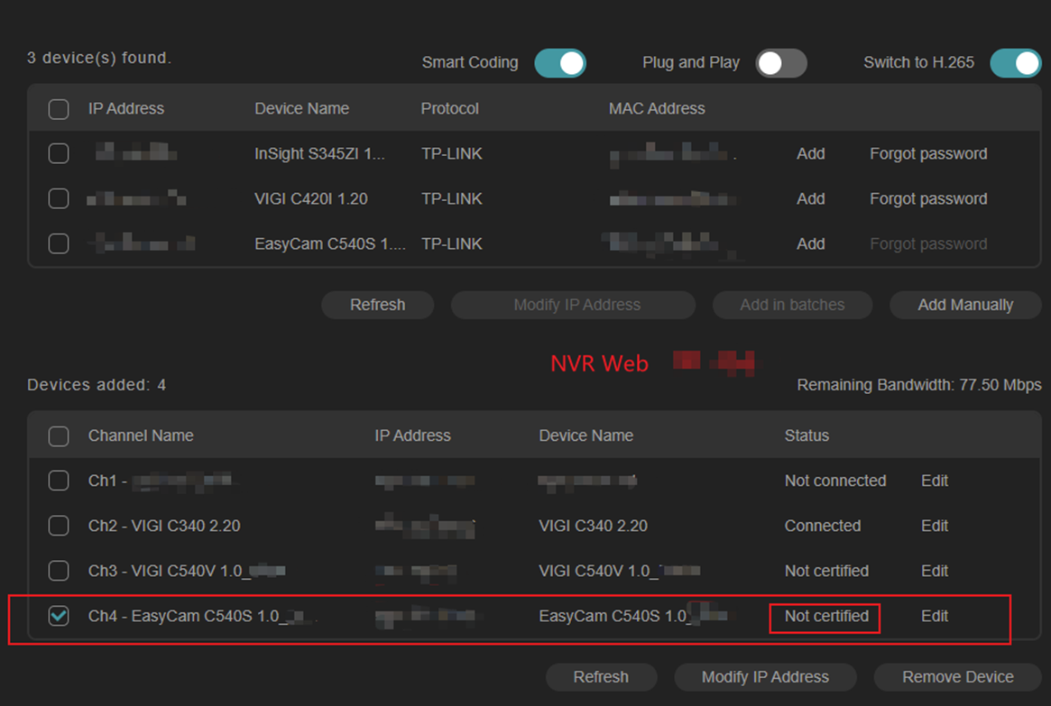Click Forgot password for InSight S345ZI
The width and height of the screenshot is (1051, 706).
pyautogui.click(x=928, y=154)
